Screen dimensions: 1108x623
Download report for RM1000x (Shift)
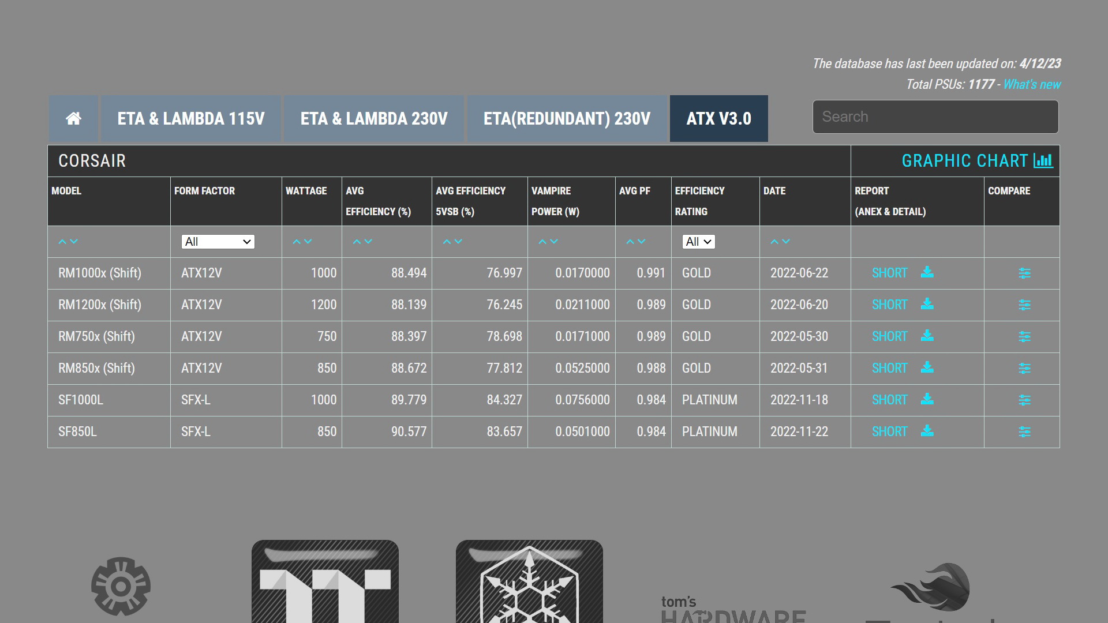927,272
